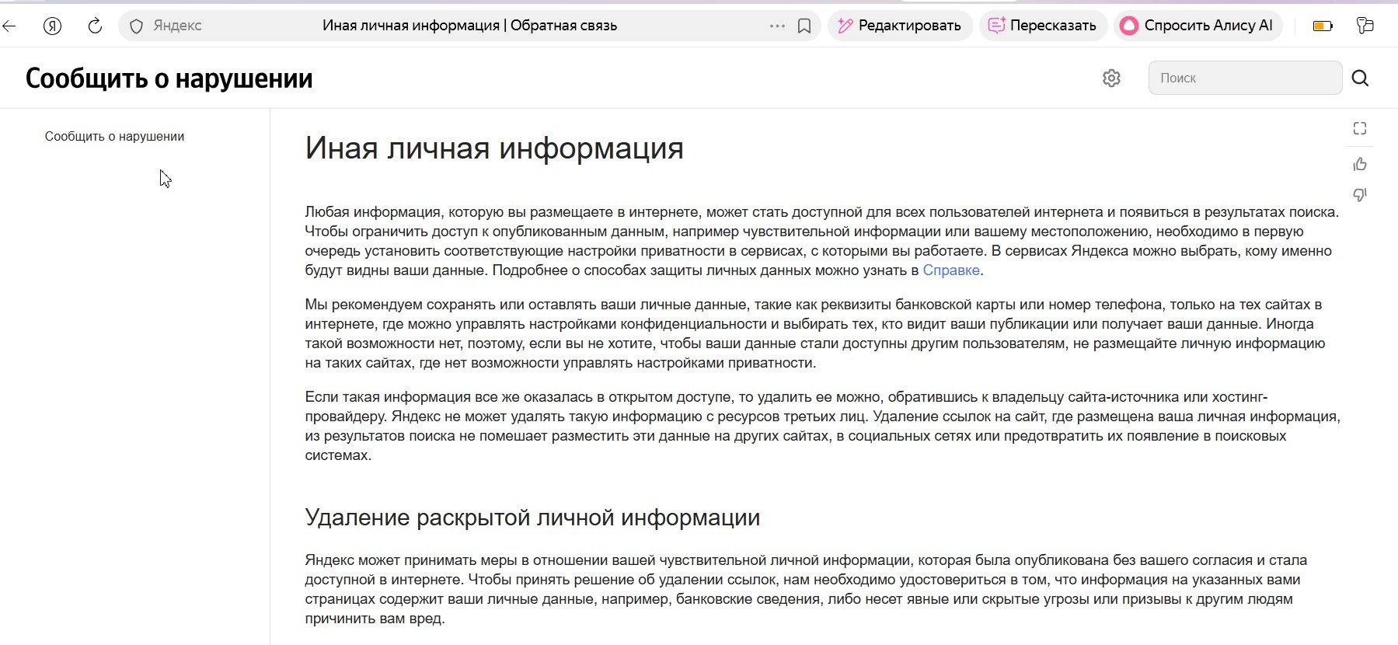Open the site protection shield icon
Image resolution: width=1398 pixels, height=645 pixels.
click(x=136, y=26)
